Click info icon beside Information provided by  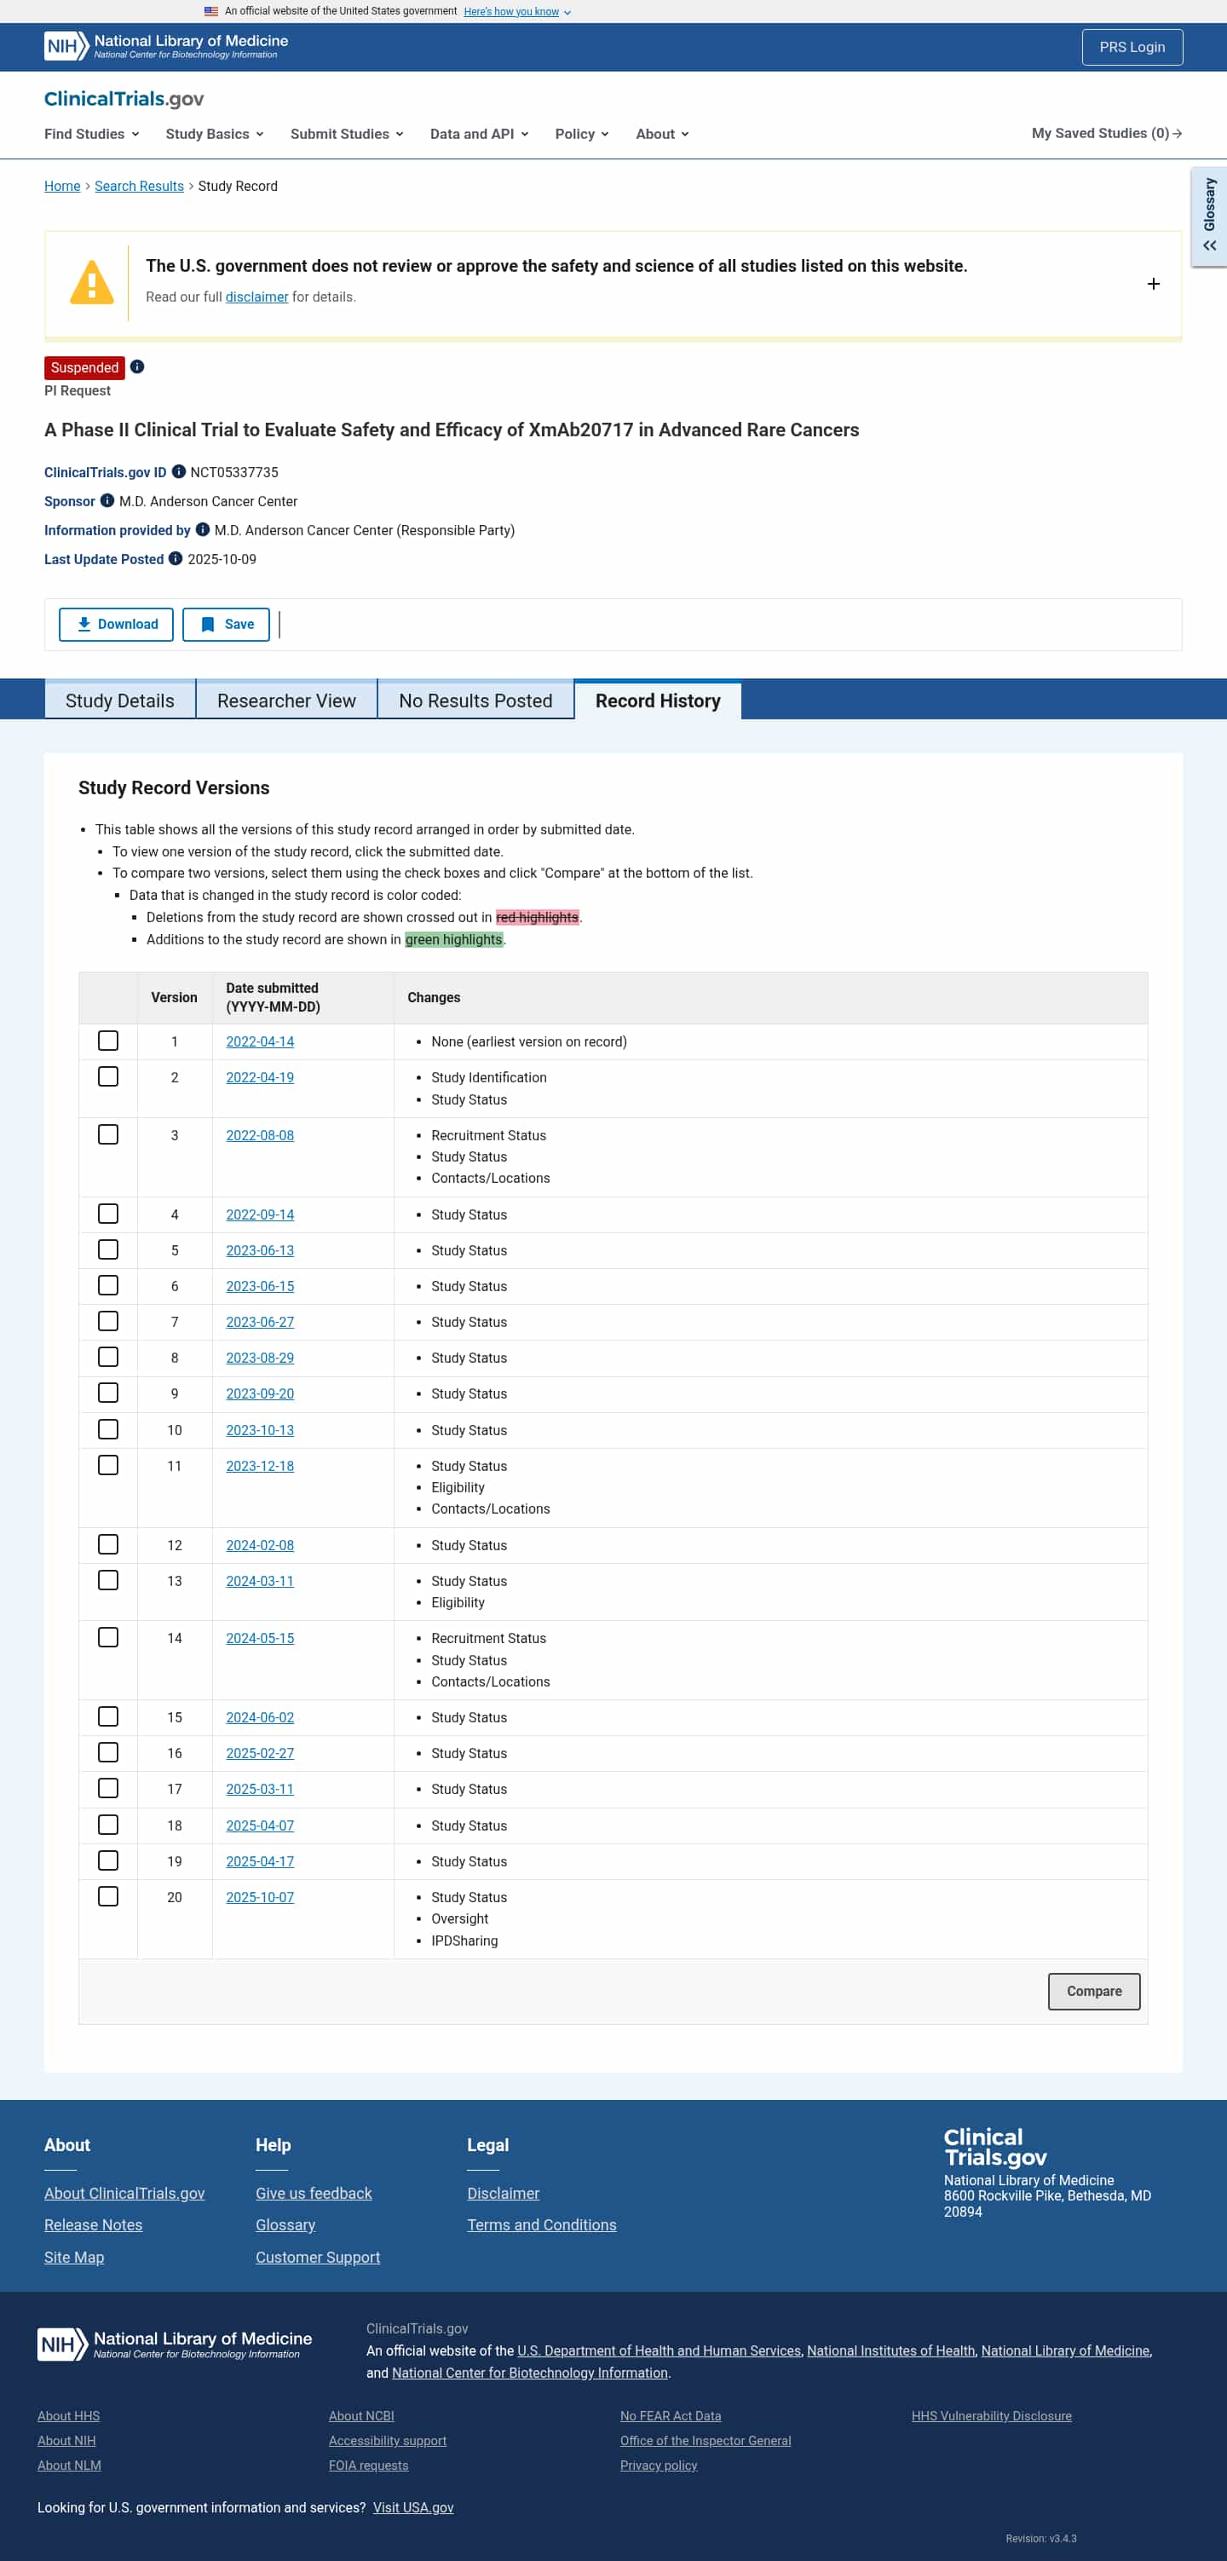203,529
